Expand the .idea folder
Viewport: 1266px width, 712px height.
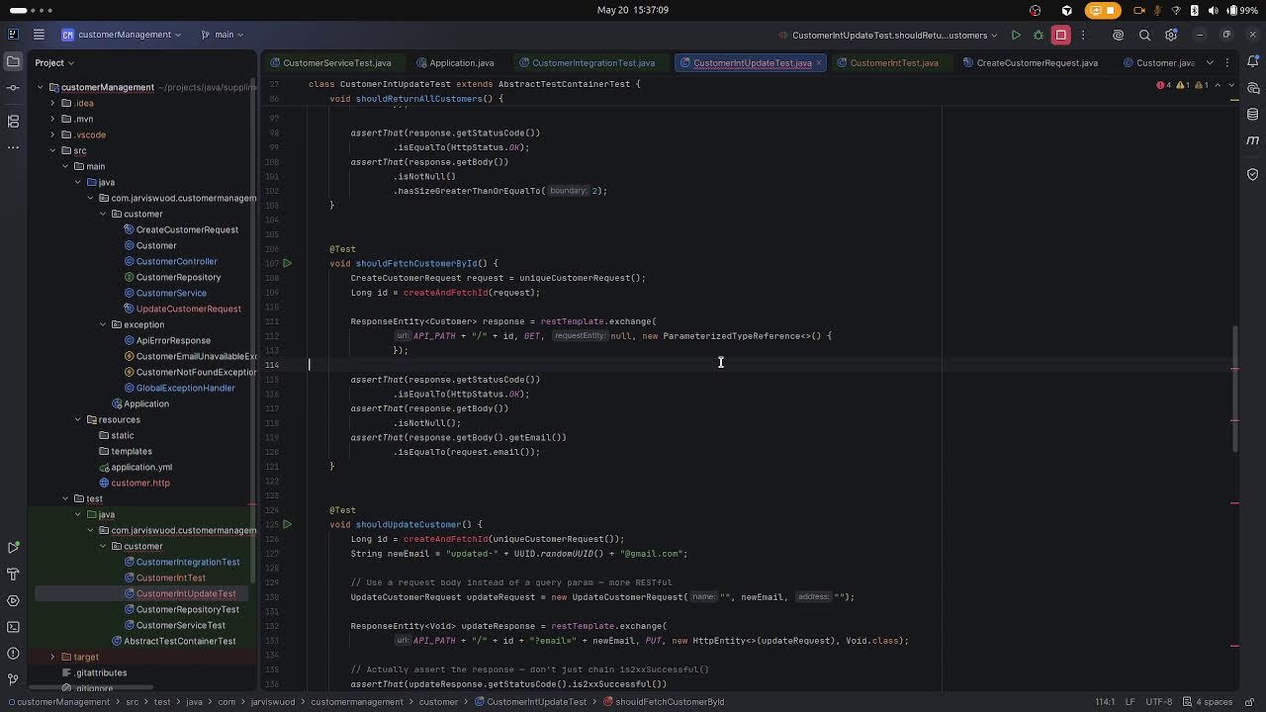[x=52, y=103]
